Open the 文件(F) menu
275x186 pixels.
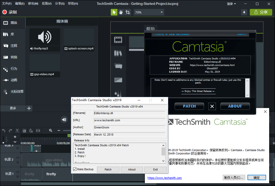coord(7,4)
